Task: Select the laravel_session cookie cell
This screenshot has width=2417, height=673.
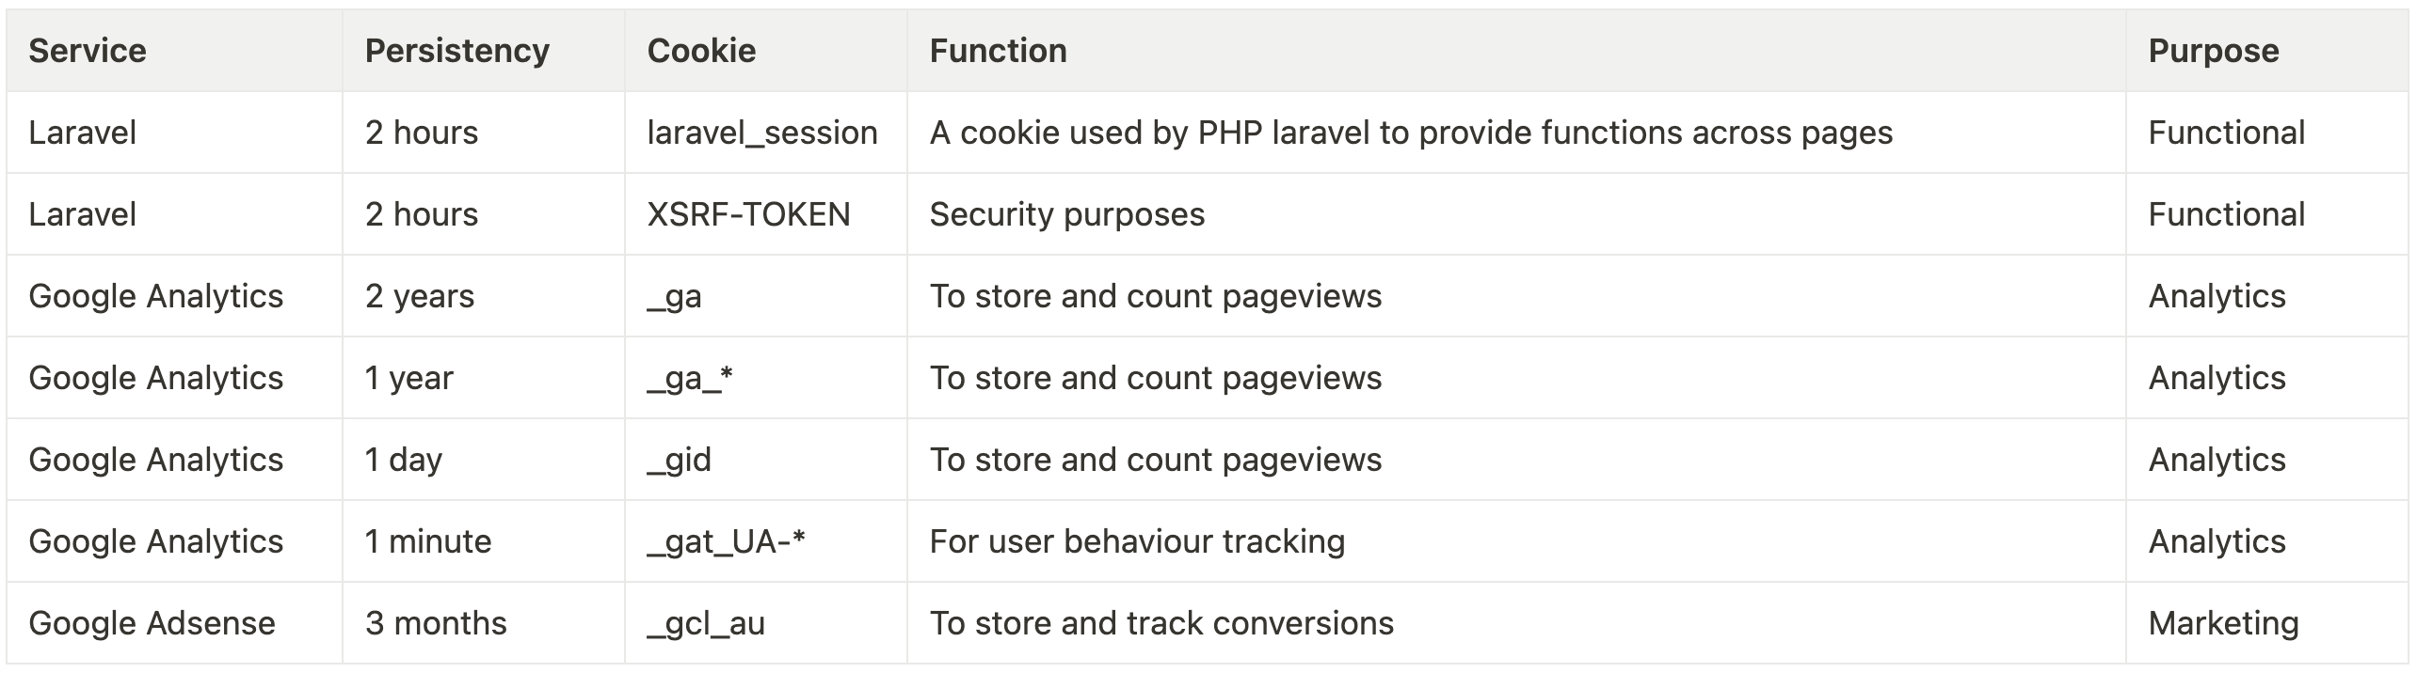Action: click(x=765, y=133)
